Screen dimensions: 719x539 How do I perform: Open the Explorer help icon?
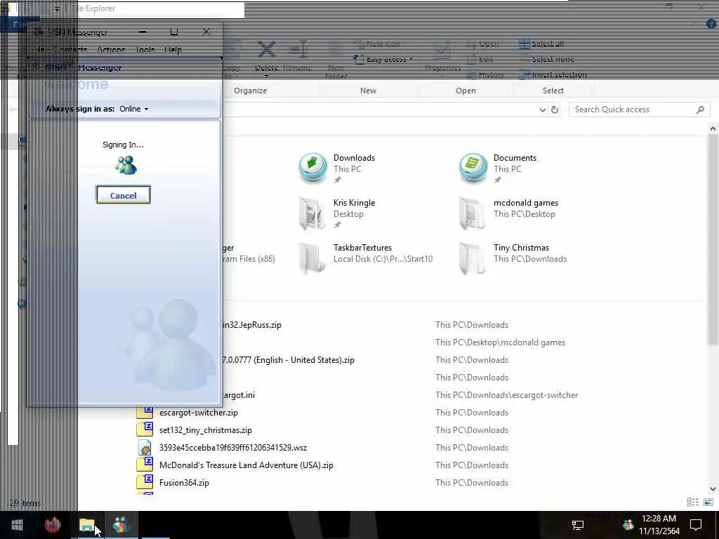[x=711, y=24]
